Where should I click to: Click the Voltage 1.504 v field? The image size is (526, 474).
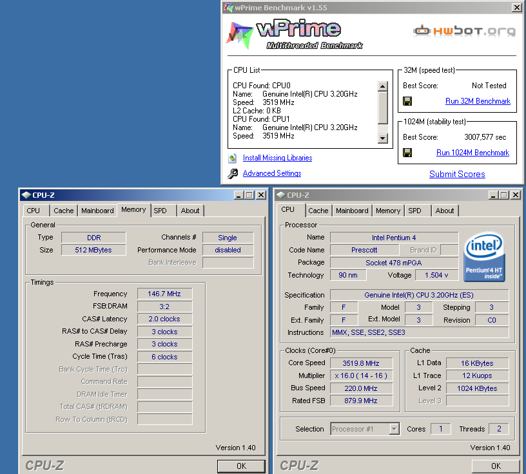point(437,275)
